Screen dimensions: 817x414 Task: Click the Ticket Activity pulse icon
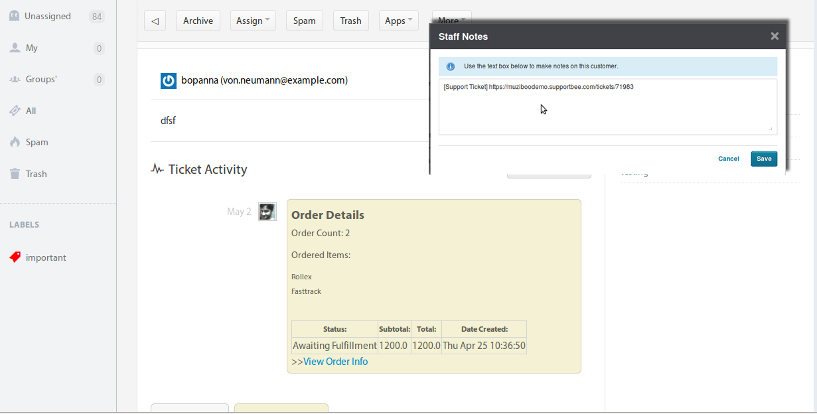coord(157,169)
